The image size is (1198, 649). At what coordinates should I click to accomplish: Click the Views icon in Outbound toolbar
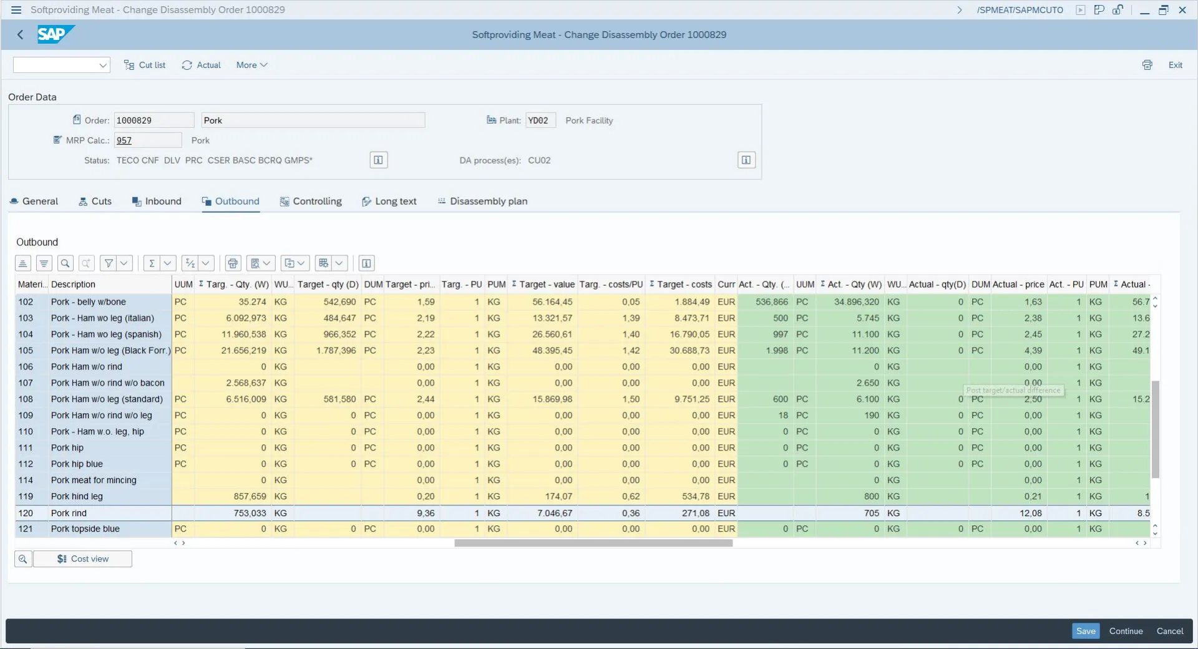click(255, 263)
